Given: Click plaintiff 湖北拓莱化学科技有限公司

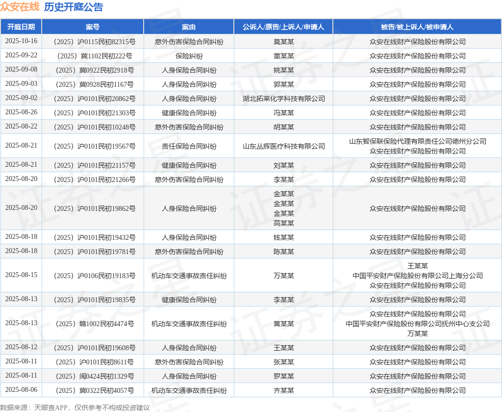Looking at the screenshot, I should [x=284, y=99].
